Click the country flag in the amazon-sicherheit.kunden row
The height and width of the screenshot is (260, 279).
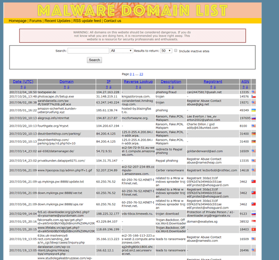[253, 110]
